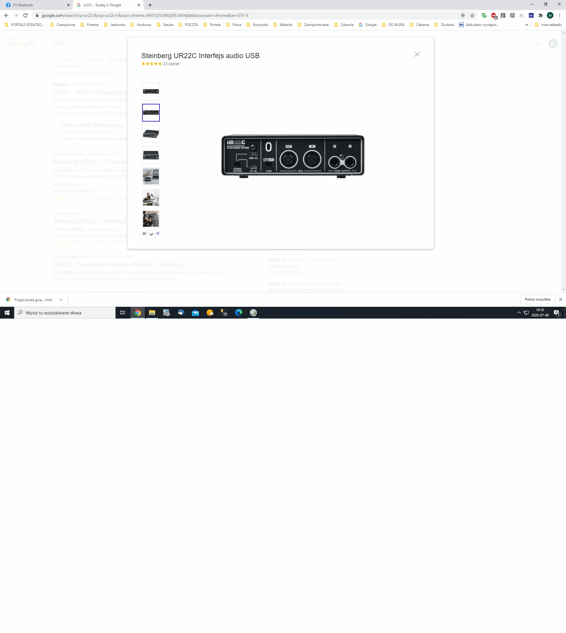
Task: Click Pokaż wszystkie downloads button
Action: point(538,299)
